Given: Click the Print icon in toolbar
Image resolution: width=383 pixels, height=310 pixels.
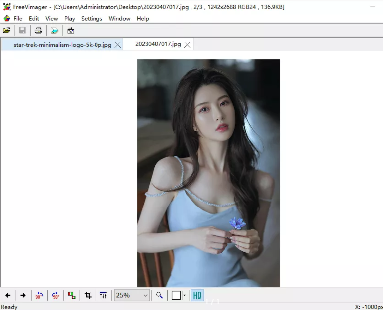Looking at the screenshot, I should coord(38,30).
